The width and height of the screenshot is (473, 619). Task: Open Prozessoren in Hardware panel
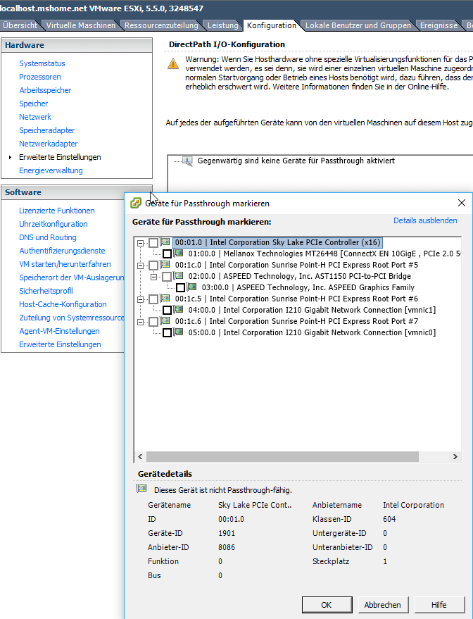(x=40, y=77)
